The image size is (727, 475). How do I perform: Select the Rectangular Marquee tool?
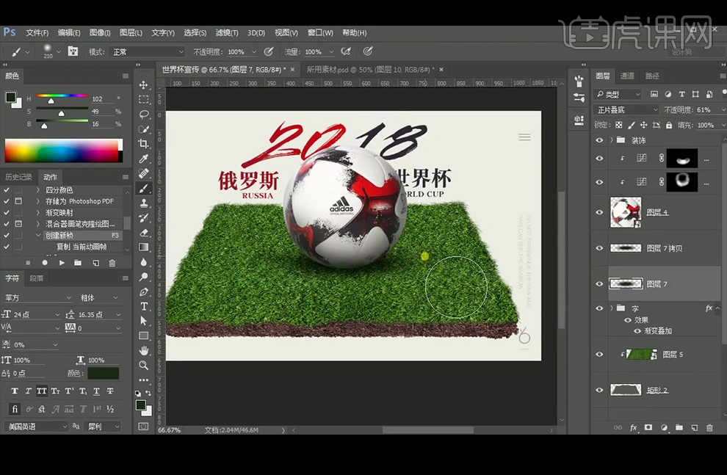coord(144,100)
